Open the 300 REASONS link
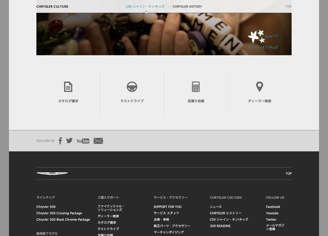This screenshot has height=236, width=328. [x=220, y=226]
